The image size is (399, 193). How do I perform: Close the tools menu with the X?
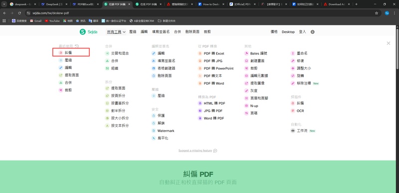(x=389, y=43)
